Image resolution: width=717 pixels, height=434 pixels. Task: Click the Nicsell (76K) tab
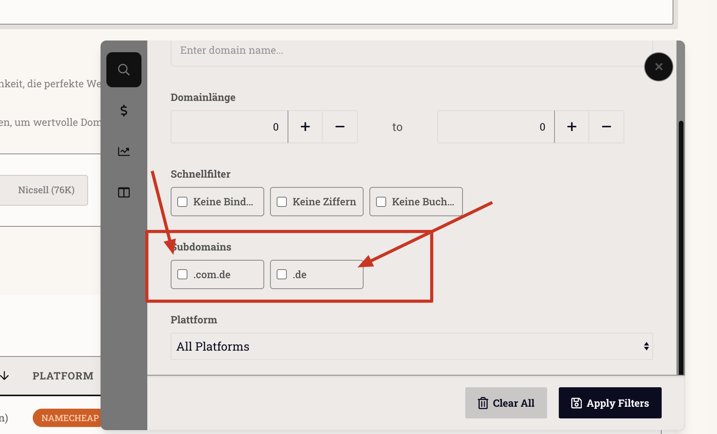[x=46, y=190]
